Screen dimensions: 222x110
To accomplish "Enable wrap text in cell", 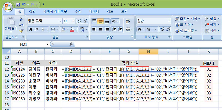I will coord(128,21).
